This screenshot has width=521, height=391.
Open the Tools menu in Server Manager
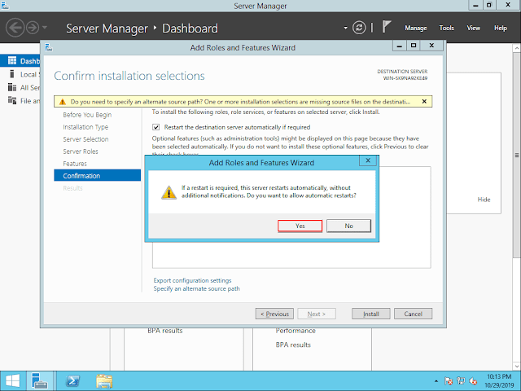447,28
